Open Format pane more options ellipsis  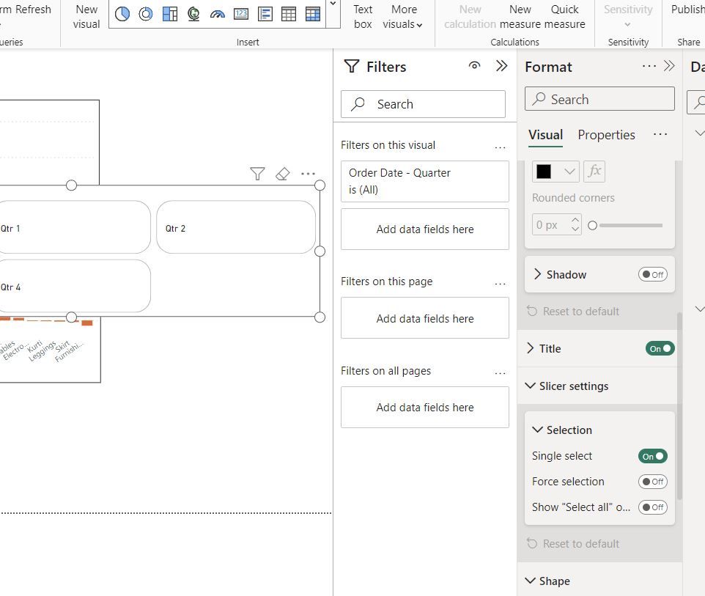pyautogui.click(x=649, y=66)
